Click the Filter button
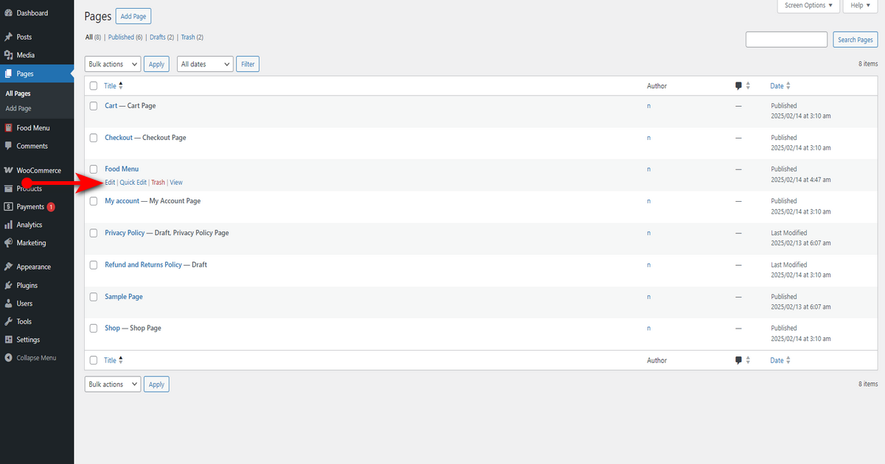This screenshot has height=464, width=885. (x=248, y=64)
